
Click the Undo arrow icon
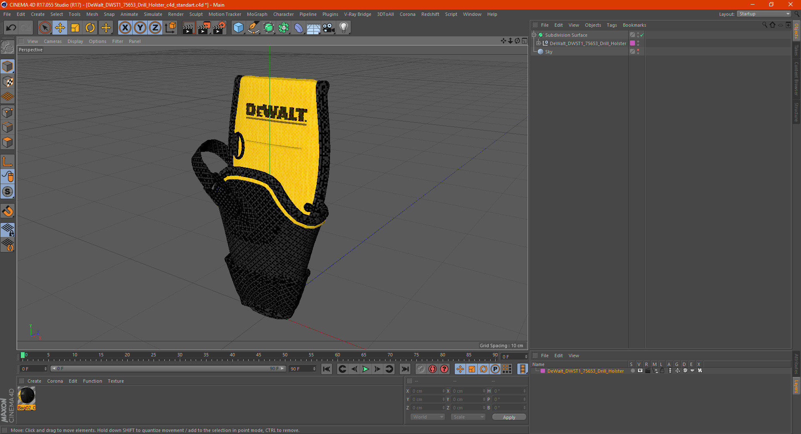(11, 28)
